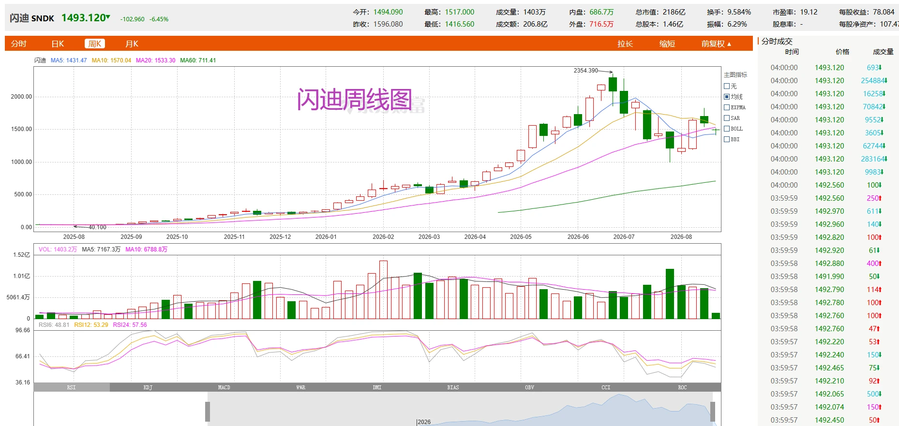Viewport: 899px width, 426px height.
Task: Check the 无 main indicator option
Action: [727, 86]
